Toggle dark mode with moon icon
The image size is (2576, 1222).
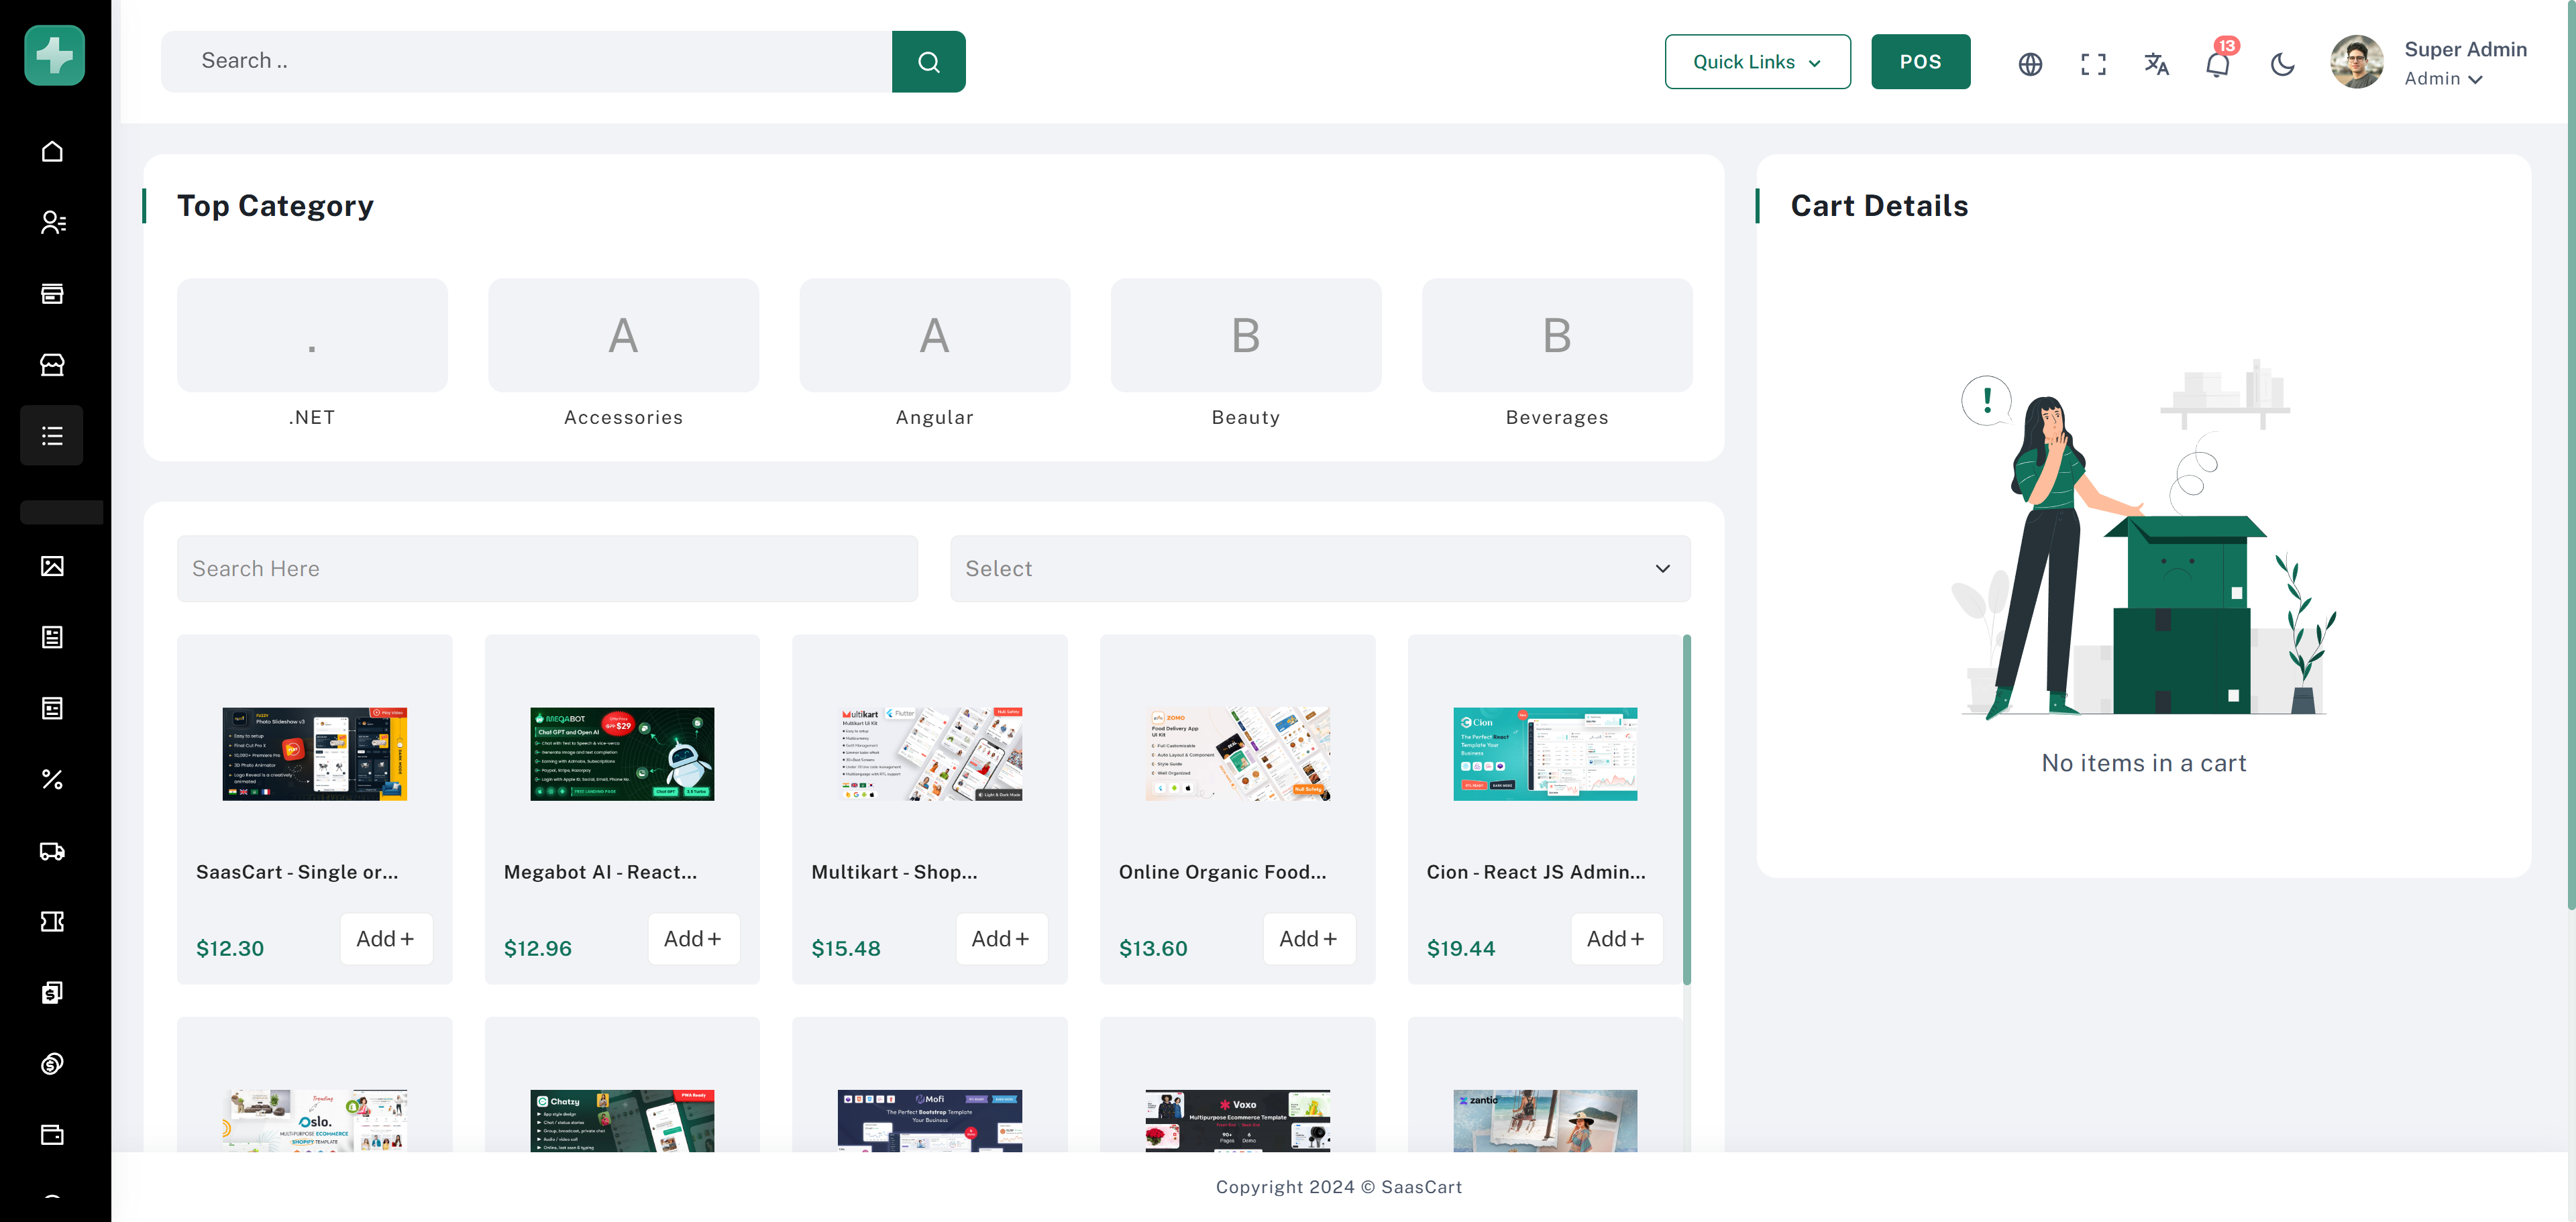(x=2282, y=64)
